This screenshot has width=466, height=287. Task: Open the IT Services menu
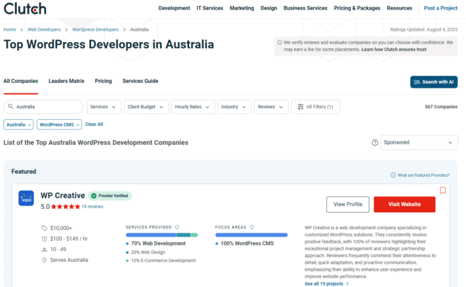pos(210,8)
